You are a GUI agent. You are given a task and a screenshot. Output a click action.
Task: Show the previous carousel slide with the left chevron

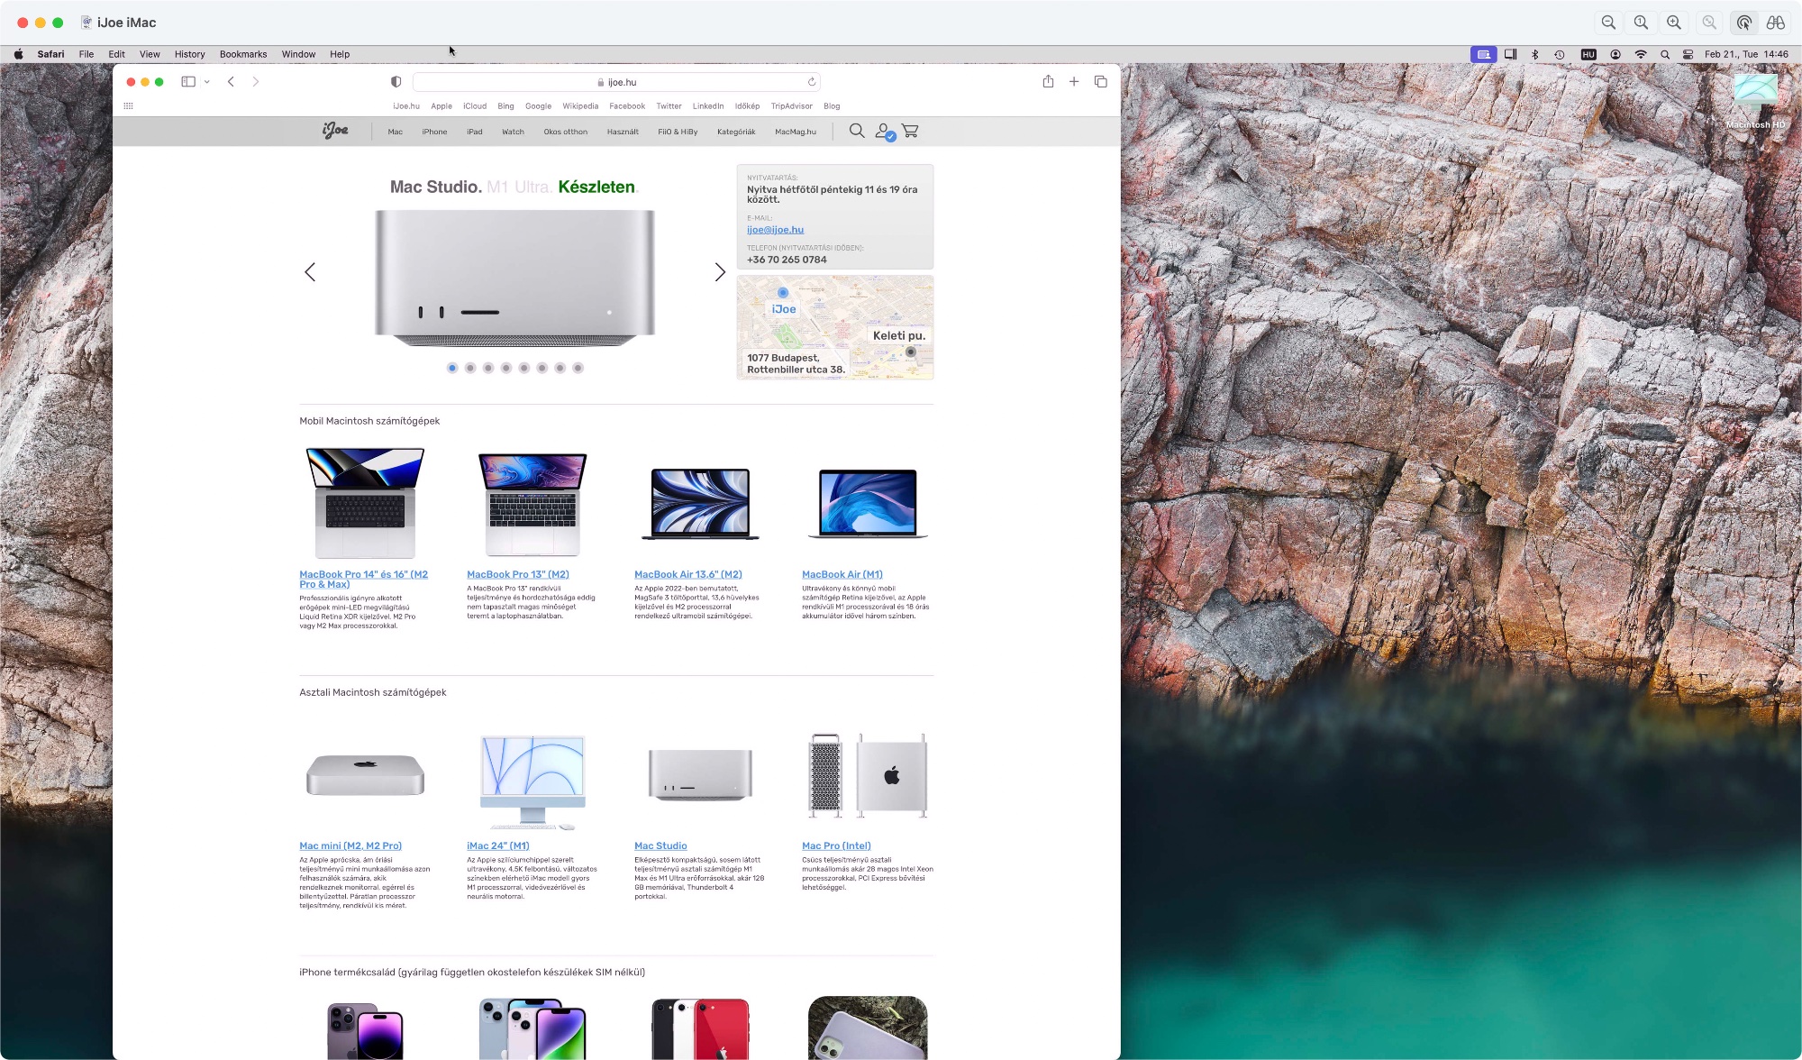310,272
